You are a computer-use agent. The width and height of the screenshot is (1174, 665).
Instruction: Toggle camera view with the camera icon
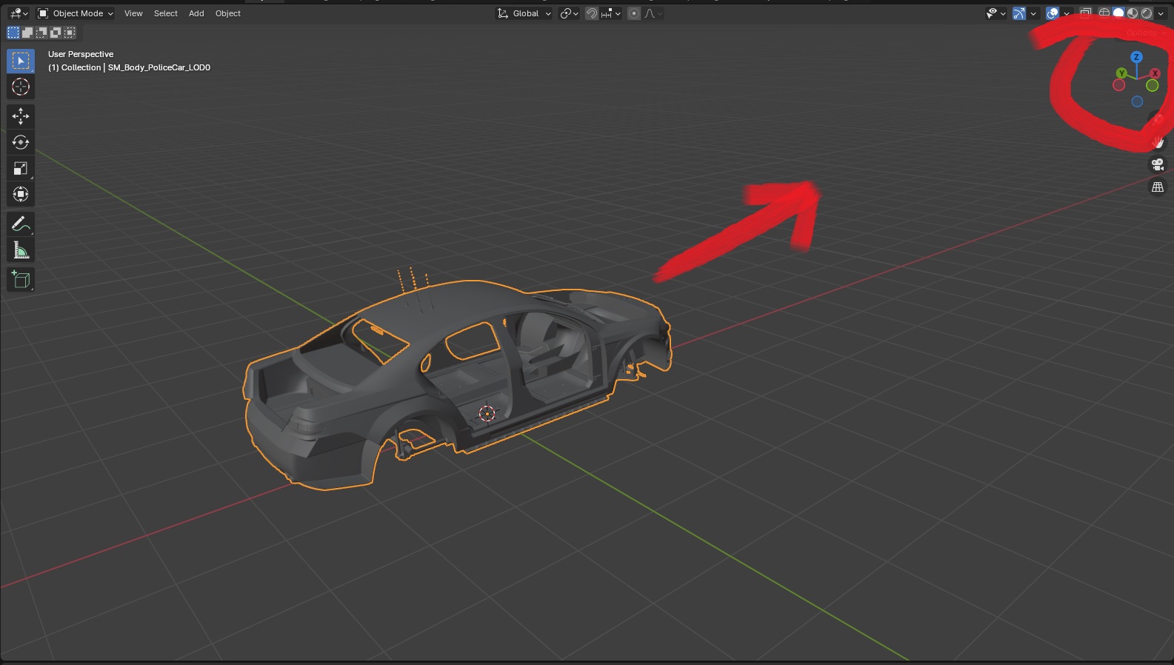tap(1158, 164)
